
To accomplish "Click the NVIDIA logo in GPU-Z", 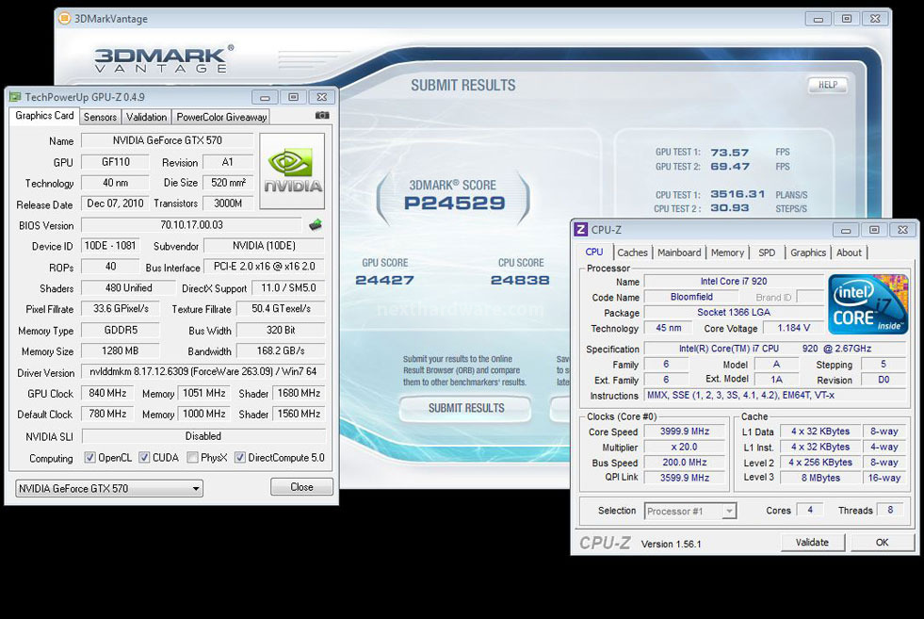I will point(292,171).
